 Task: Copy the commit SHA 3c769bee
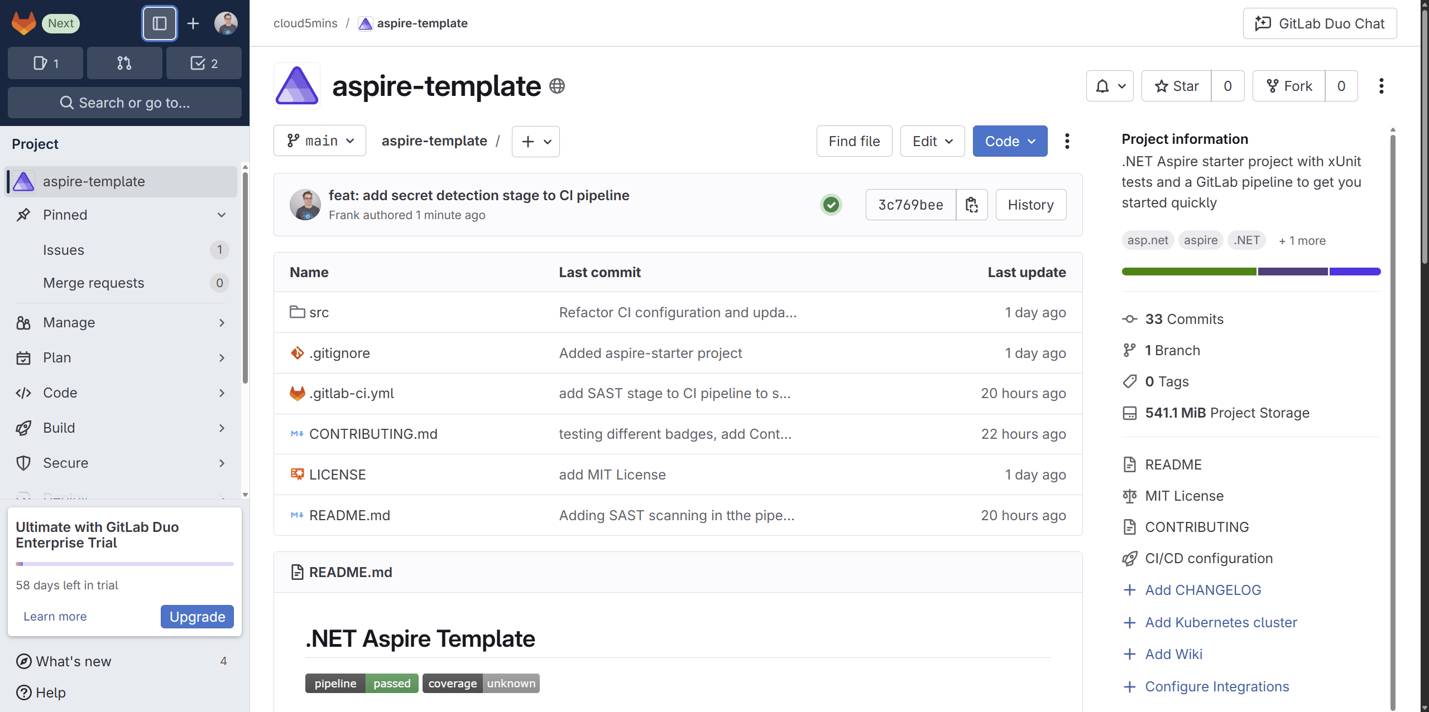pos(972,205)
